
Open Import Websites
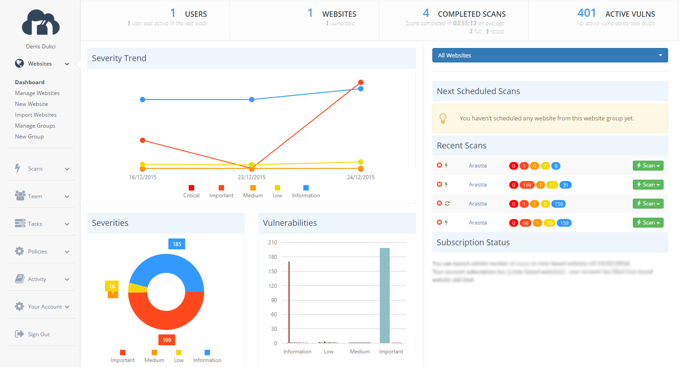(36, 115)
